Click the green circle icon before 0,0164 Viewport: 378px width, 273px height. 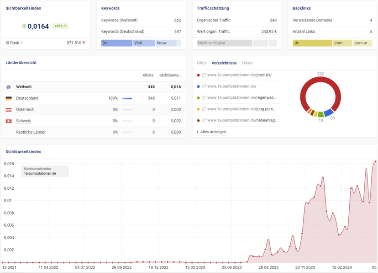(x=24, y=26)
